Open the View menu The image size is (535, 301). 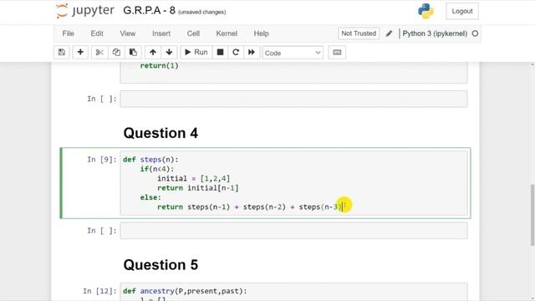pos(128,33)
